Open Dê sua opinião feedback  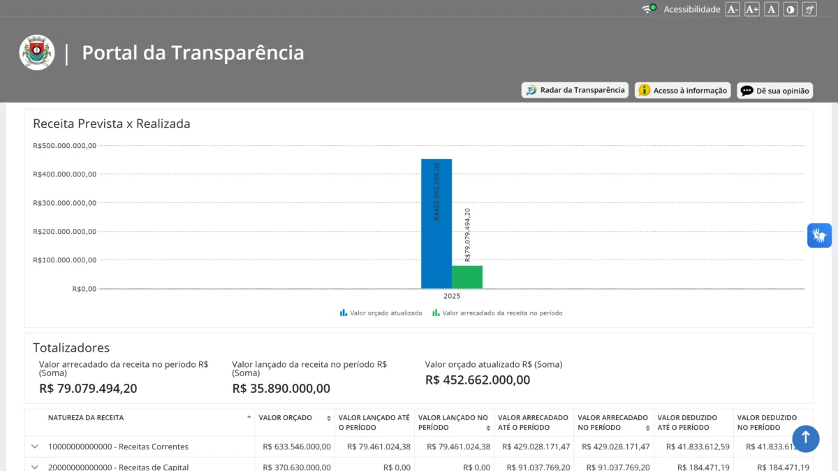coord(775,91)
